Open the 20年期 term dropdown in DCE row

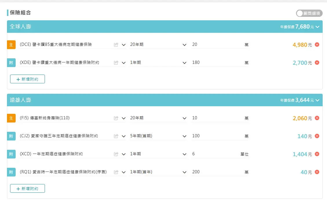158,44
